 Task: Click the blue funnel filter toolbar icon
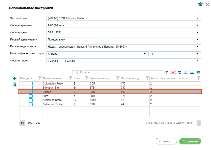coord(167,73)
